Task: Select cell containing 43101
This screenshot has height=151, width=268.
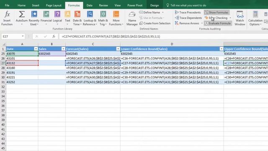Action: coord(22,58)
